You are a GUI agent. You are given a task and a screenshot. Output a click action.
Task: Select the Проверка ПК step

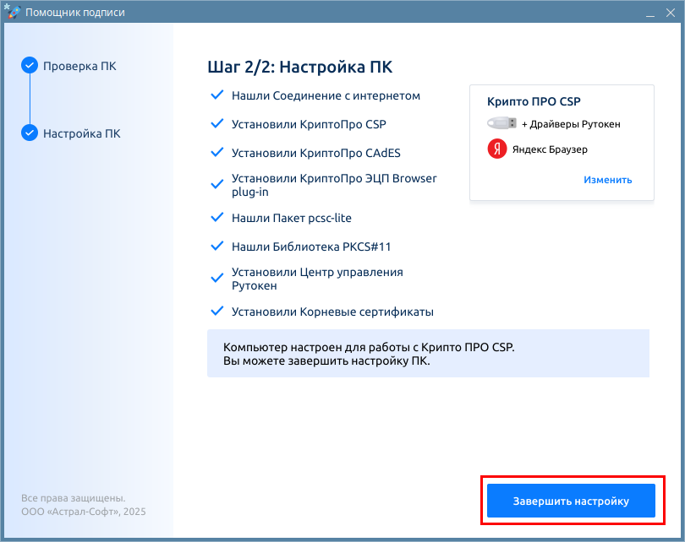(x=79, y=66)
